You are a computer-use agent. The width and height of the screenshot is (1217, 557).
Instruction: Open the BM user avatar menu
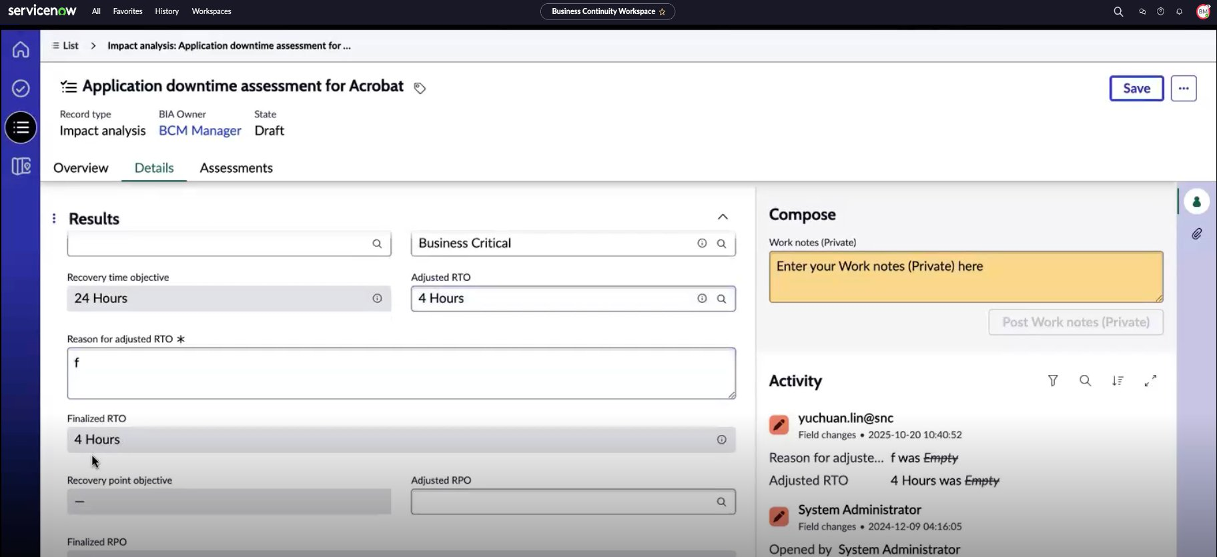tap(1203, 11)
